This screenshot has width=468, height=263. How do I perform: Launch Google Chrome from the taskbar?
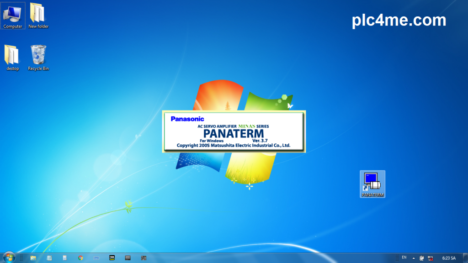pos(80,258)
